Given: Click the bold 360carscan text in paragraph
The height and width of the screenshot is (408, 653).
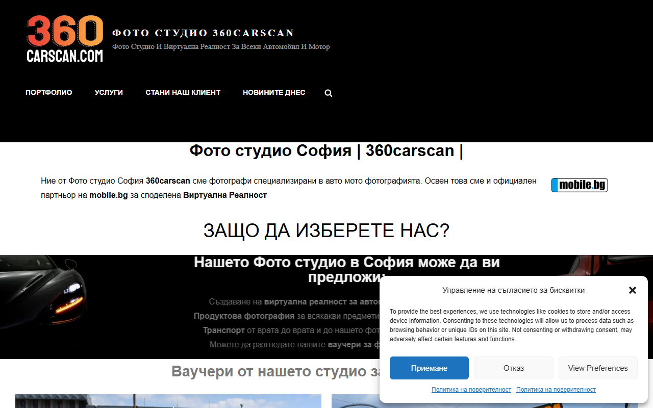Looking at the screenshot, I should (x=168, y=181).
